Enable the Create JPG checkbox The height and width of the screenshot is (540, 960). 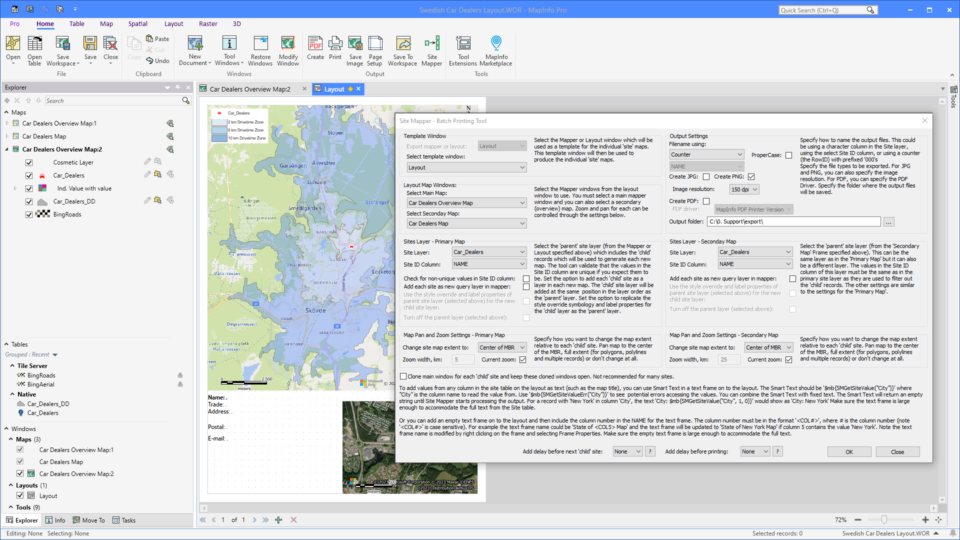pyautogui.click(x=706, y=176)
